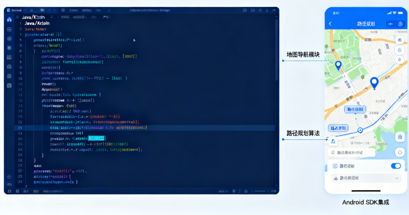Click the bottom sidebar icon below the home icon group
The height and width of the screenshot is (215, 409).
[9, 86]
